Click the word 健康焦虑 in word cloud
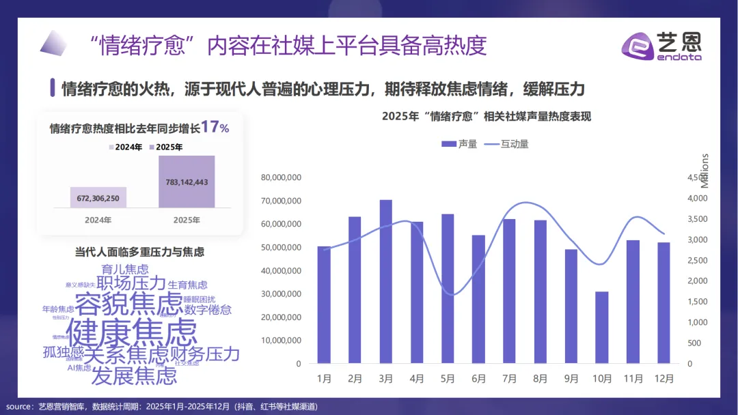Image resolution: width=738 pixels, height=415 pixels. tap(132, 332)
